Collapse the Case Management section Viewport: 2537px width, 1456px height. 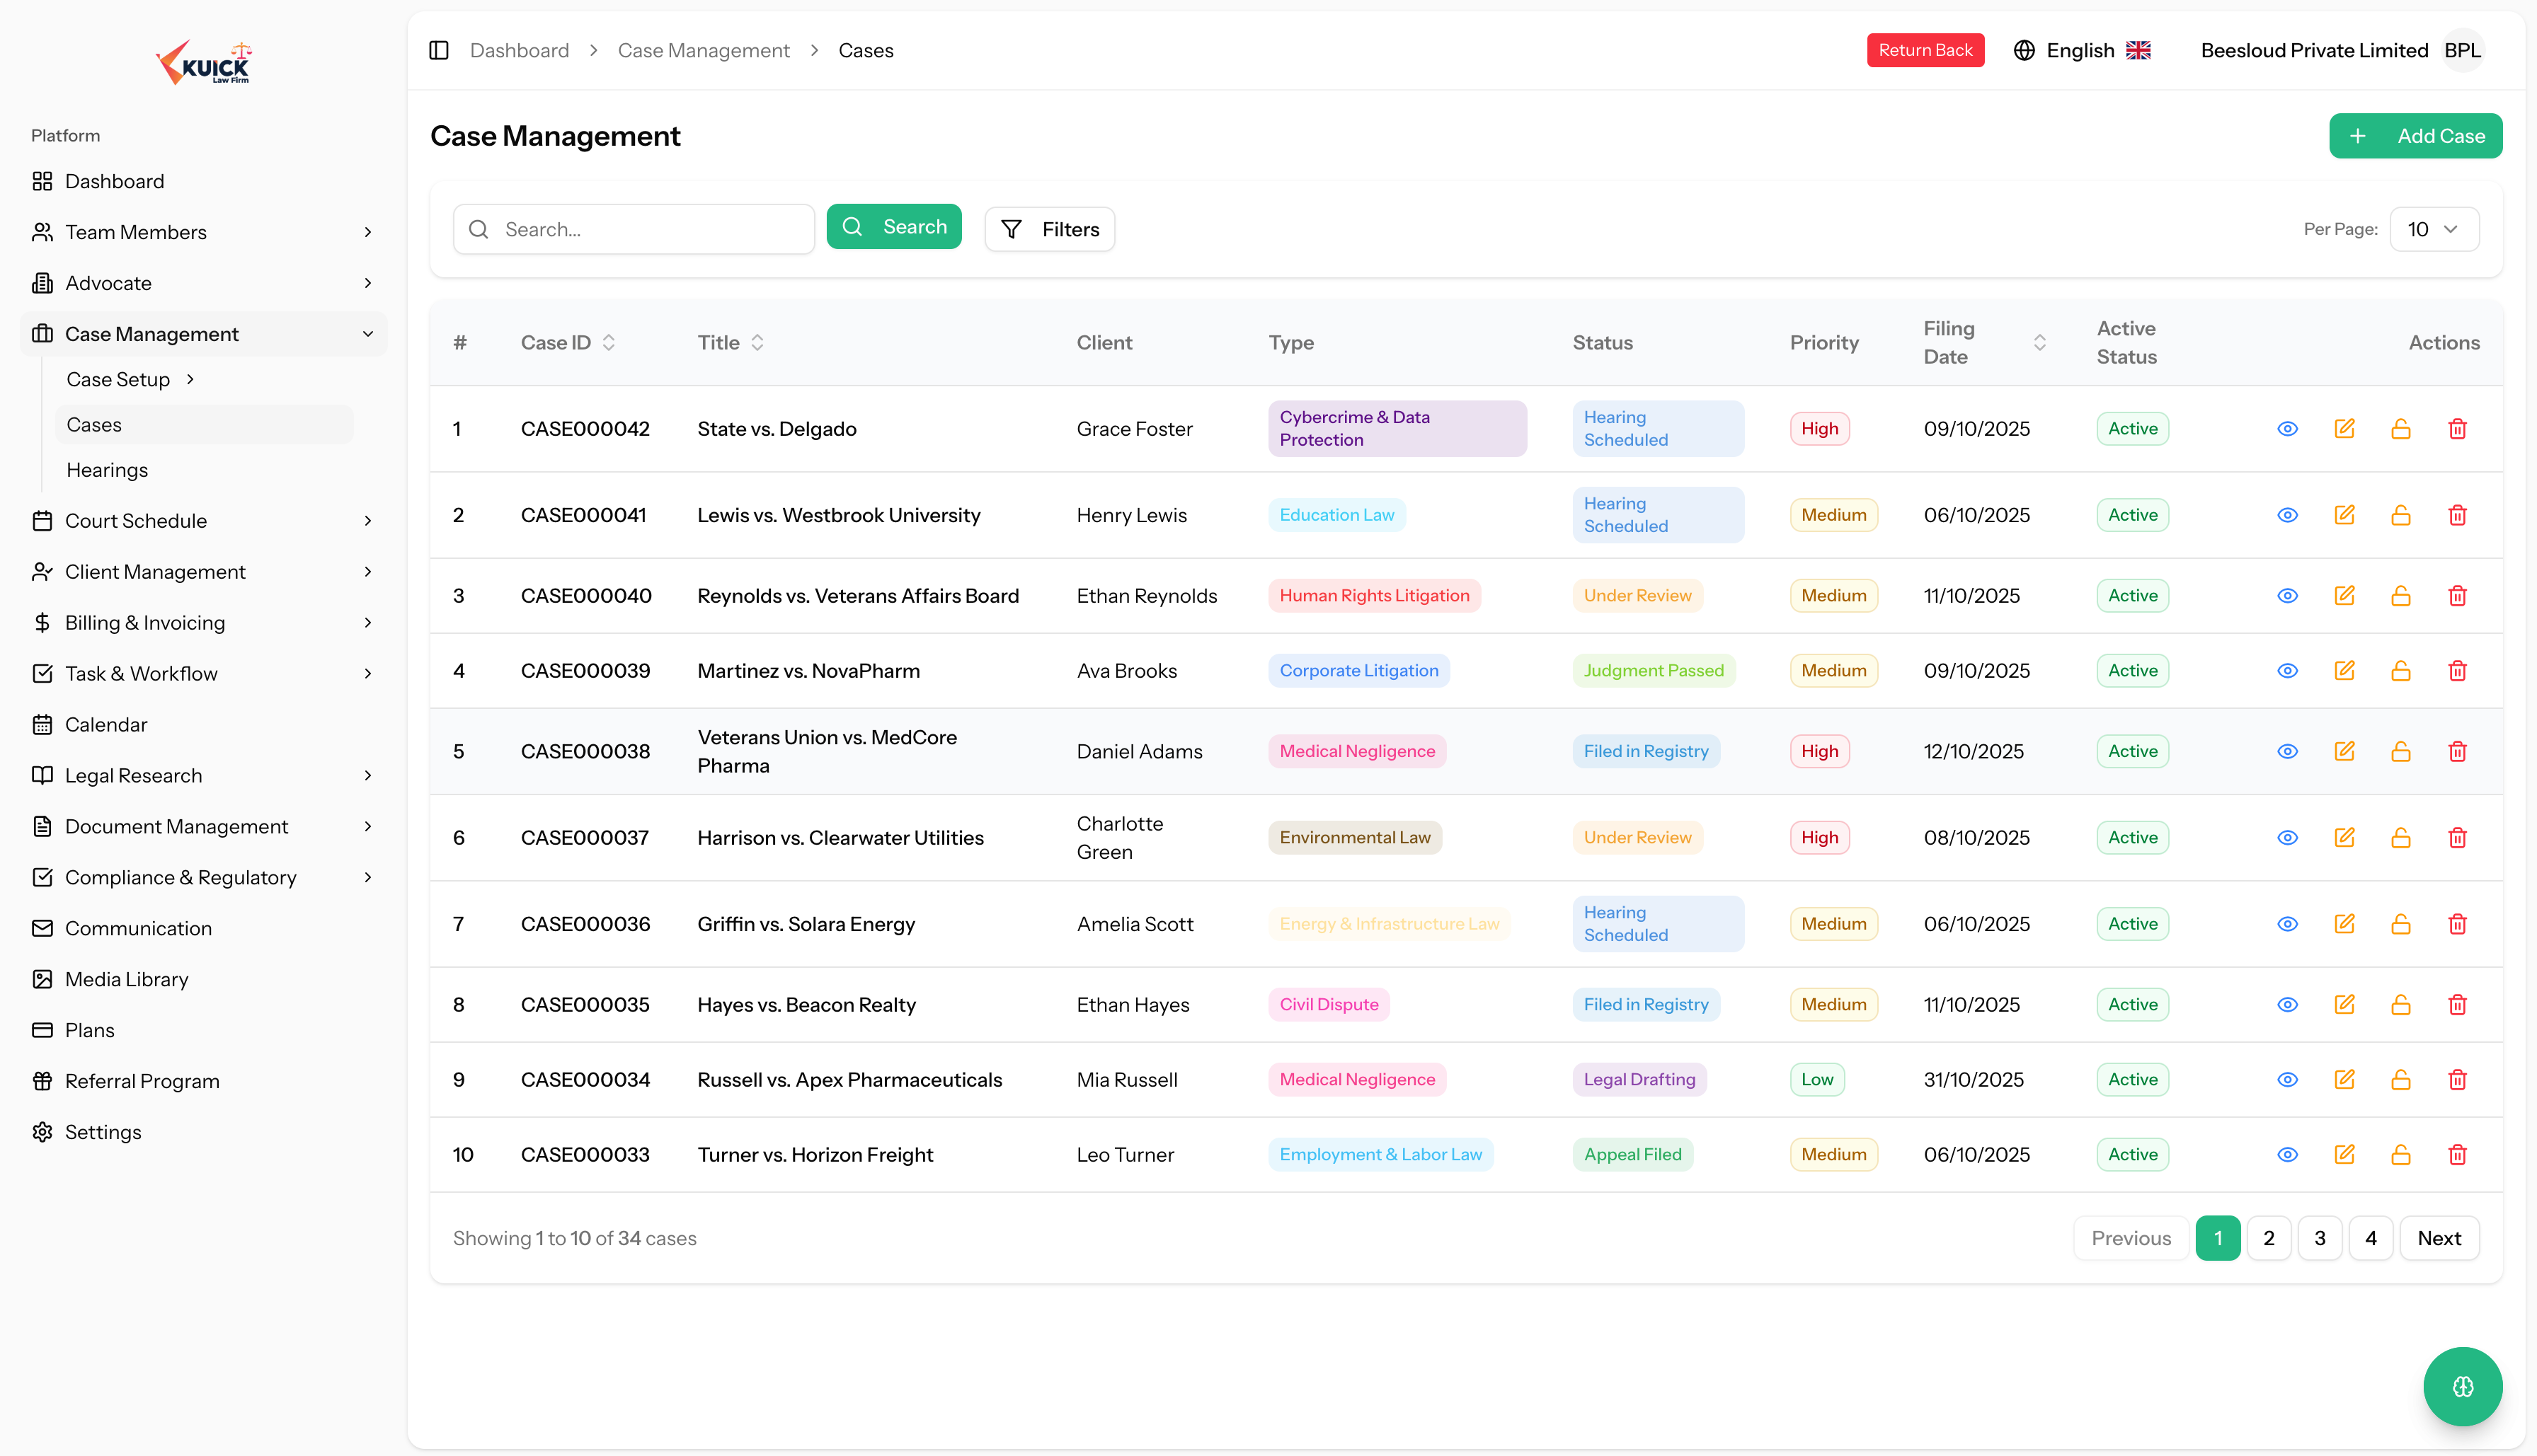(x=203, y=334)
